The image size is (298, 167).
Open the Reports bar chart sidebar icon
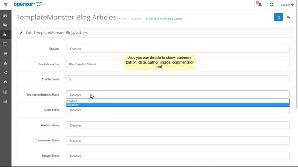click(x=5, y=101)
